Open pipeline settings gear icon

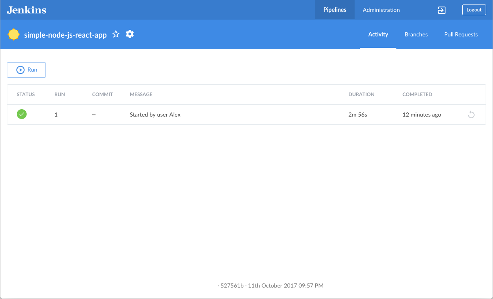[x=130, y=34]
